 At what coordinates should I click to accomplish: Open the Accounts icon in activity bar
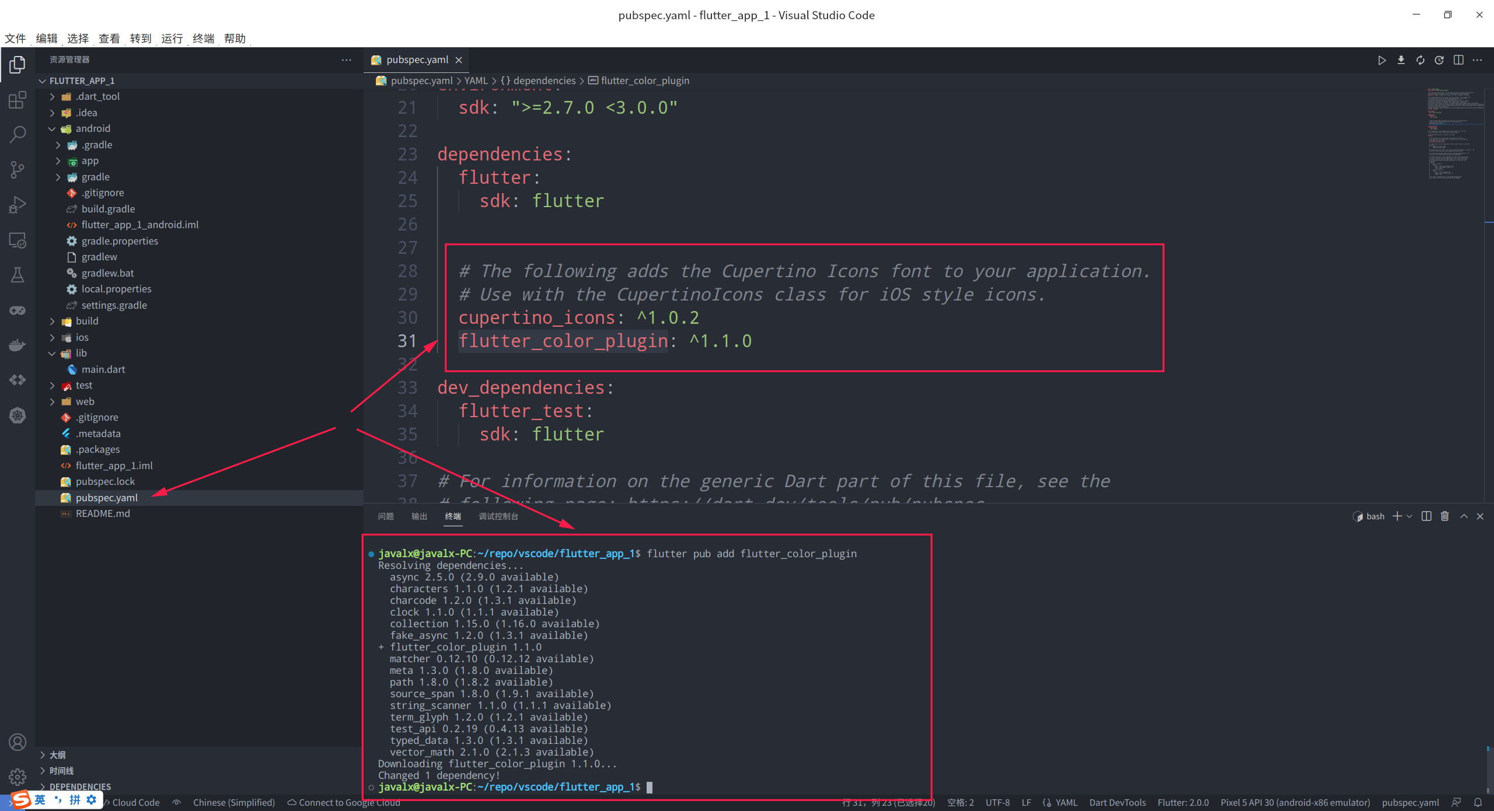pyautogui.click(x=18, y=742)
